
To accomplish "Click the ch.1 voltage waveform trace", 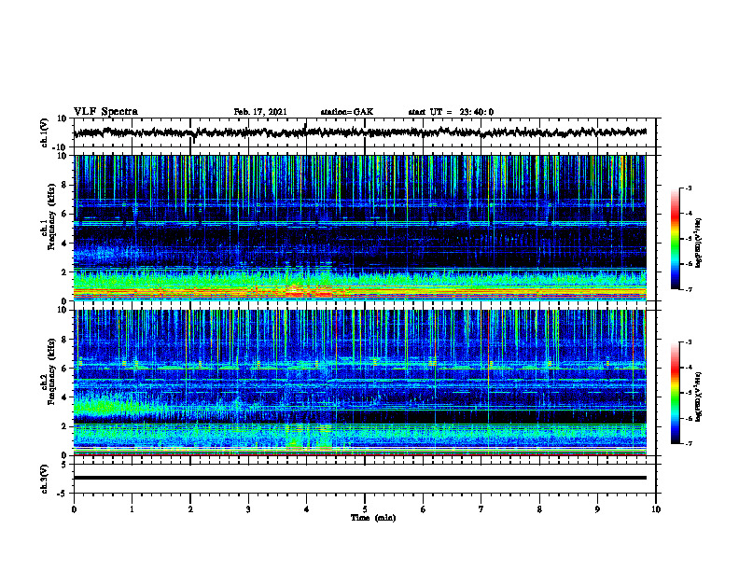I will pos(359,132).
